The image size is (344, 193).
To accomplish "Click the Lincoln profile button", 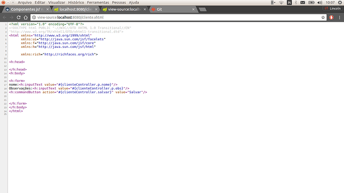I will click(333, 8).
